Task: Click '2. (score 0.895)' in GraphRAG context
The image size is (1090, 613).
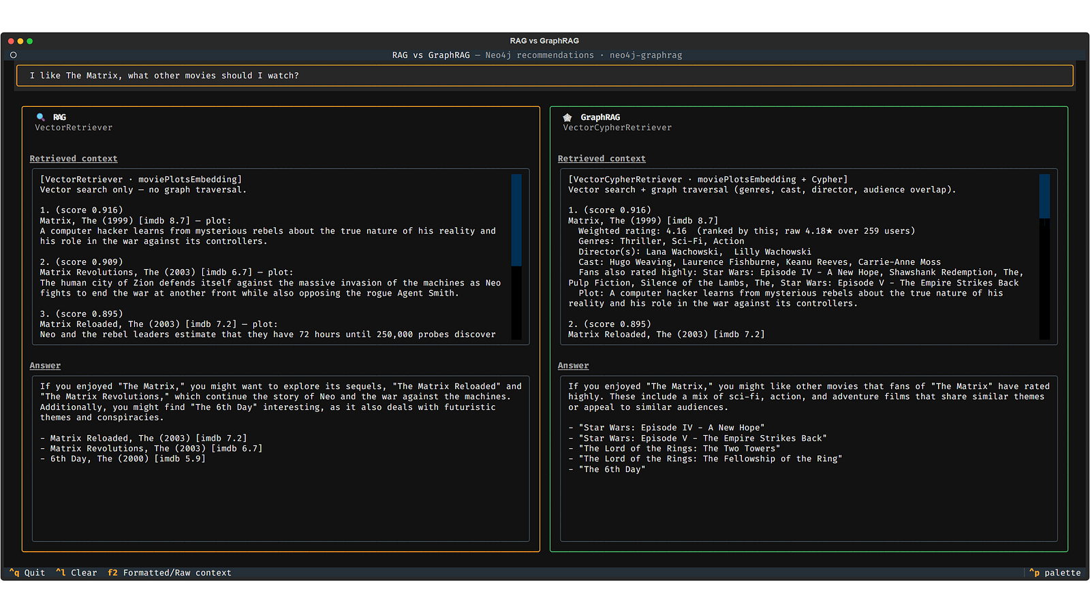Action: [610, 324]
